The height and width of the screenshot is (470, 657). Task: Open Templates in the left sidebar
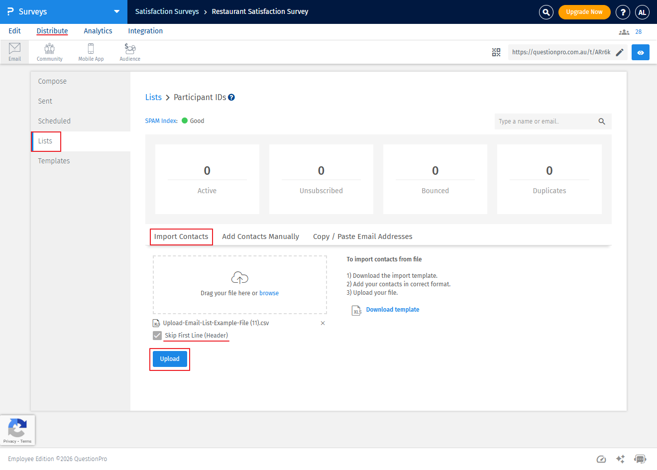tap(54, 161)
